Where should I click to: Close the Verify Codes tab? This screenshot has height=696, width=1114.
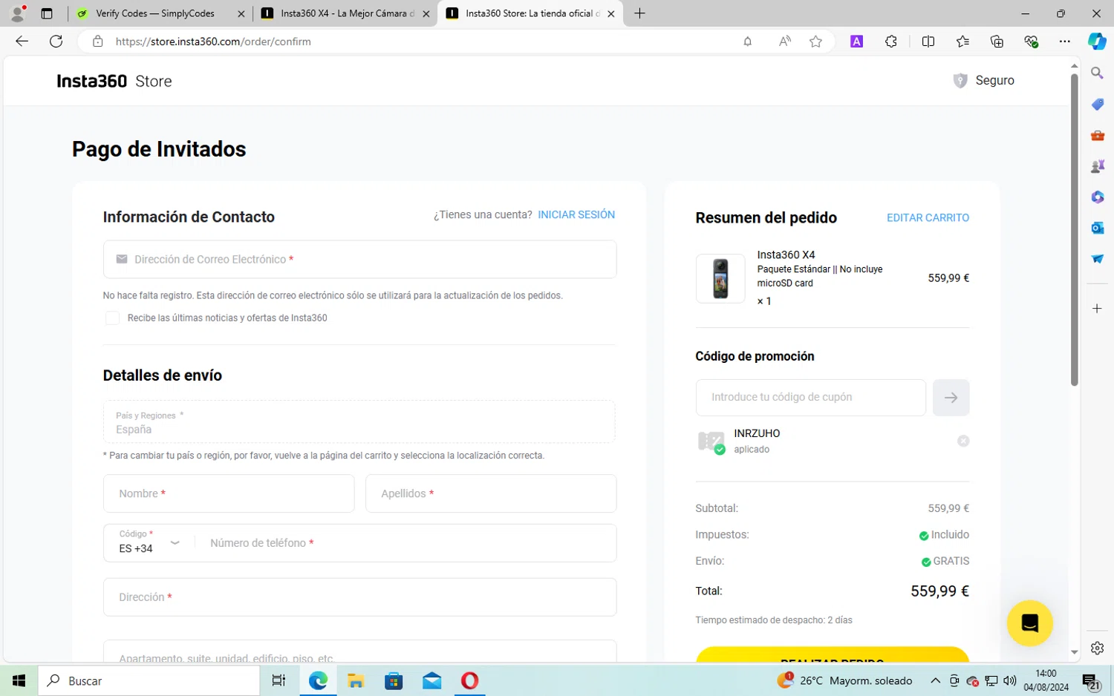coord(241,13)
